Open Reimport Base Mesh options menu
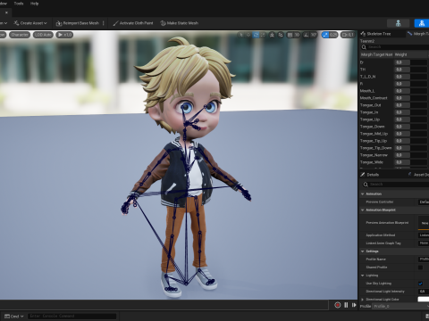Screen dimensions: 429x321 point(104,23)
